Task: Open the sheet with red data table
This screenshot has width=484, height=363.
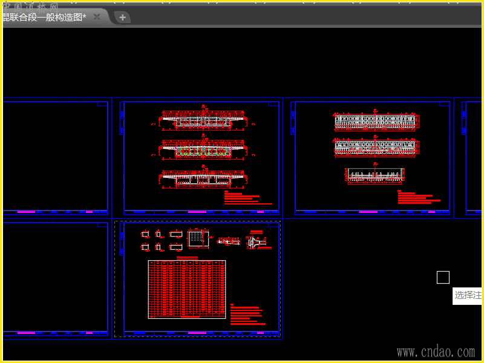Action: point(201,279)
